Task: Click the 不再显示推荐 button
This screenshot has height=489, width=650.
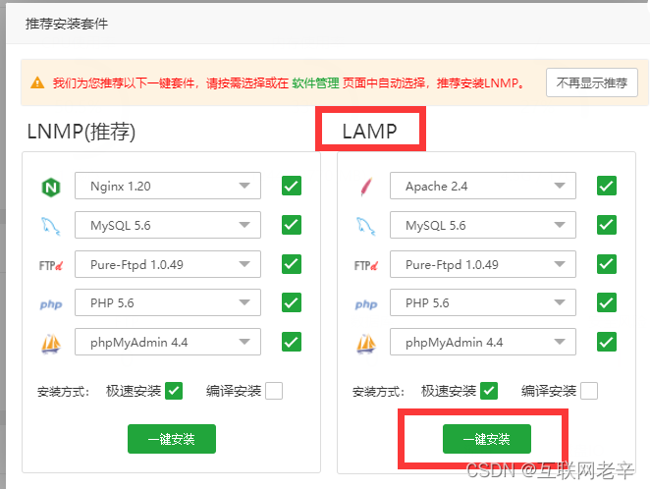Action: pyautogui.click(x=591, y=82)
